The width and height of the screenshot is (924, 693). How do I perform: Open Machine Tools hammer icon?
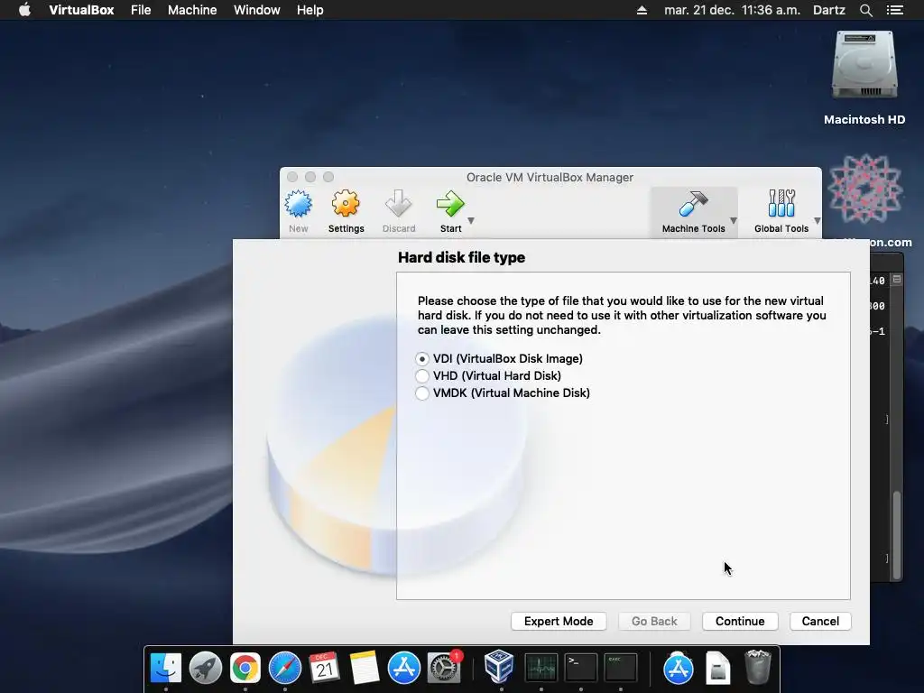click(x=693, y=204)
